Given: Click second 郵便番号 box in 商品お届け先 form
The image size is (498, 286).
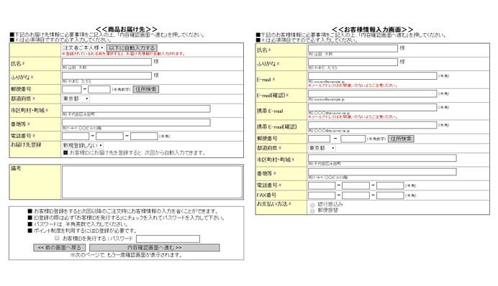Looking at the screenshot, I should (x=99, y=89).
